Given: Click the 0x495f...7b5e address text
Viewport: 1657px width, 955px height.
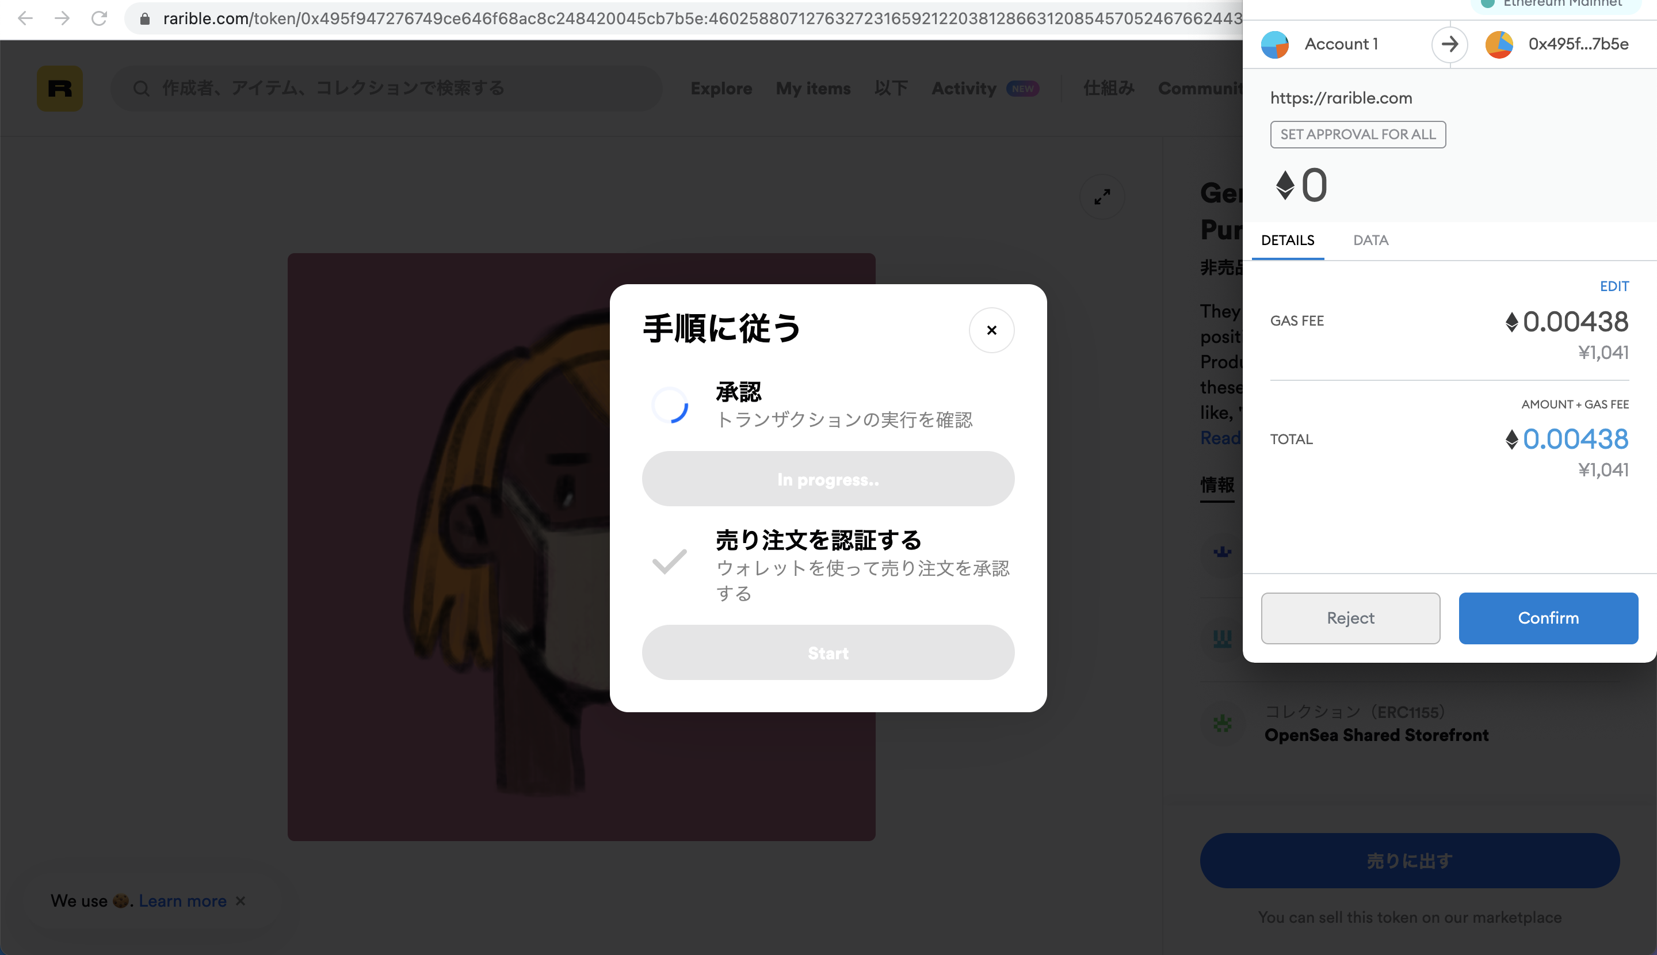Looking at the screenshot, I should click(1578, 44).
